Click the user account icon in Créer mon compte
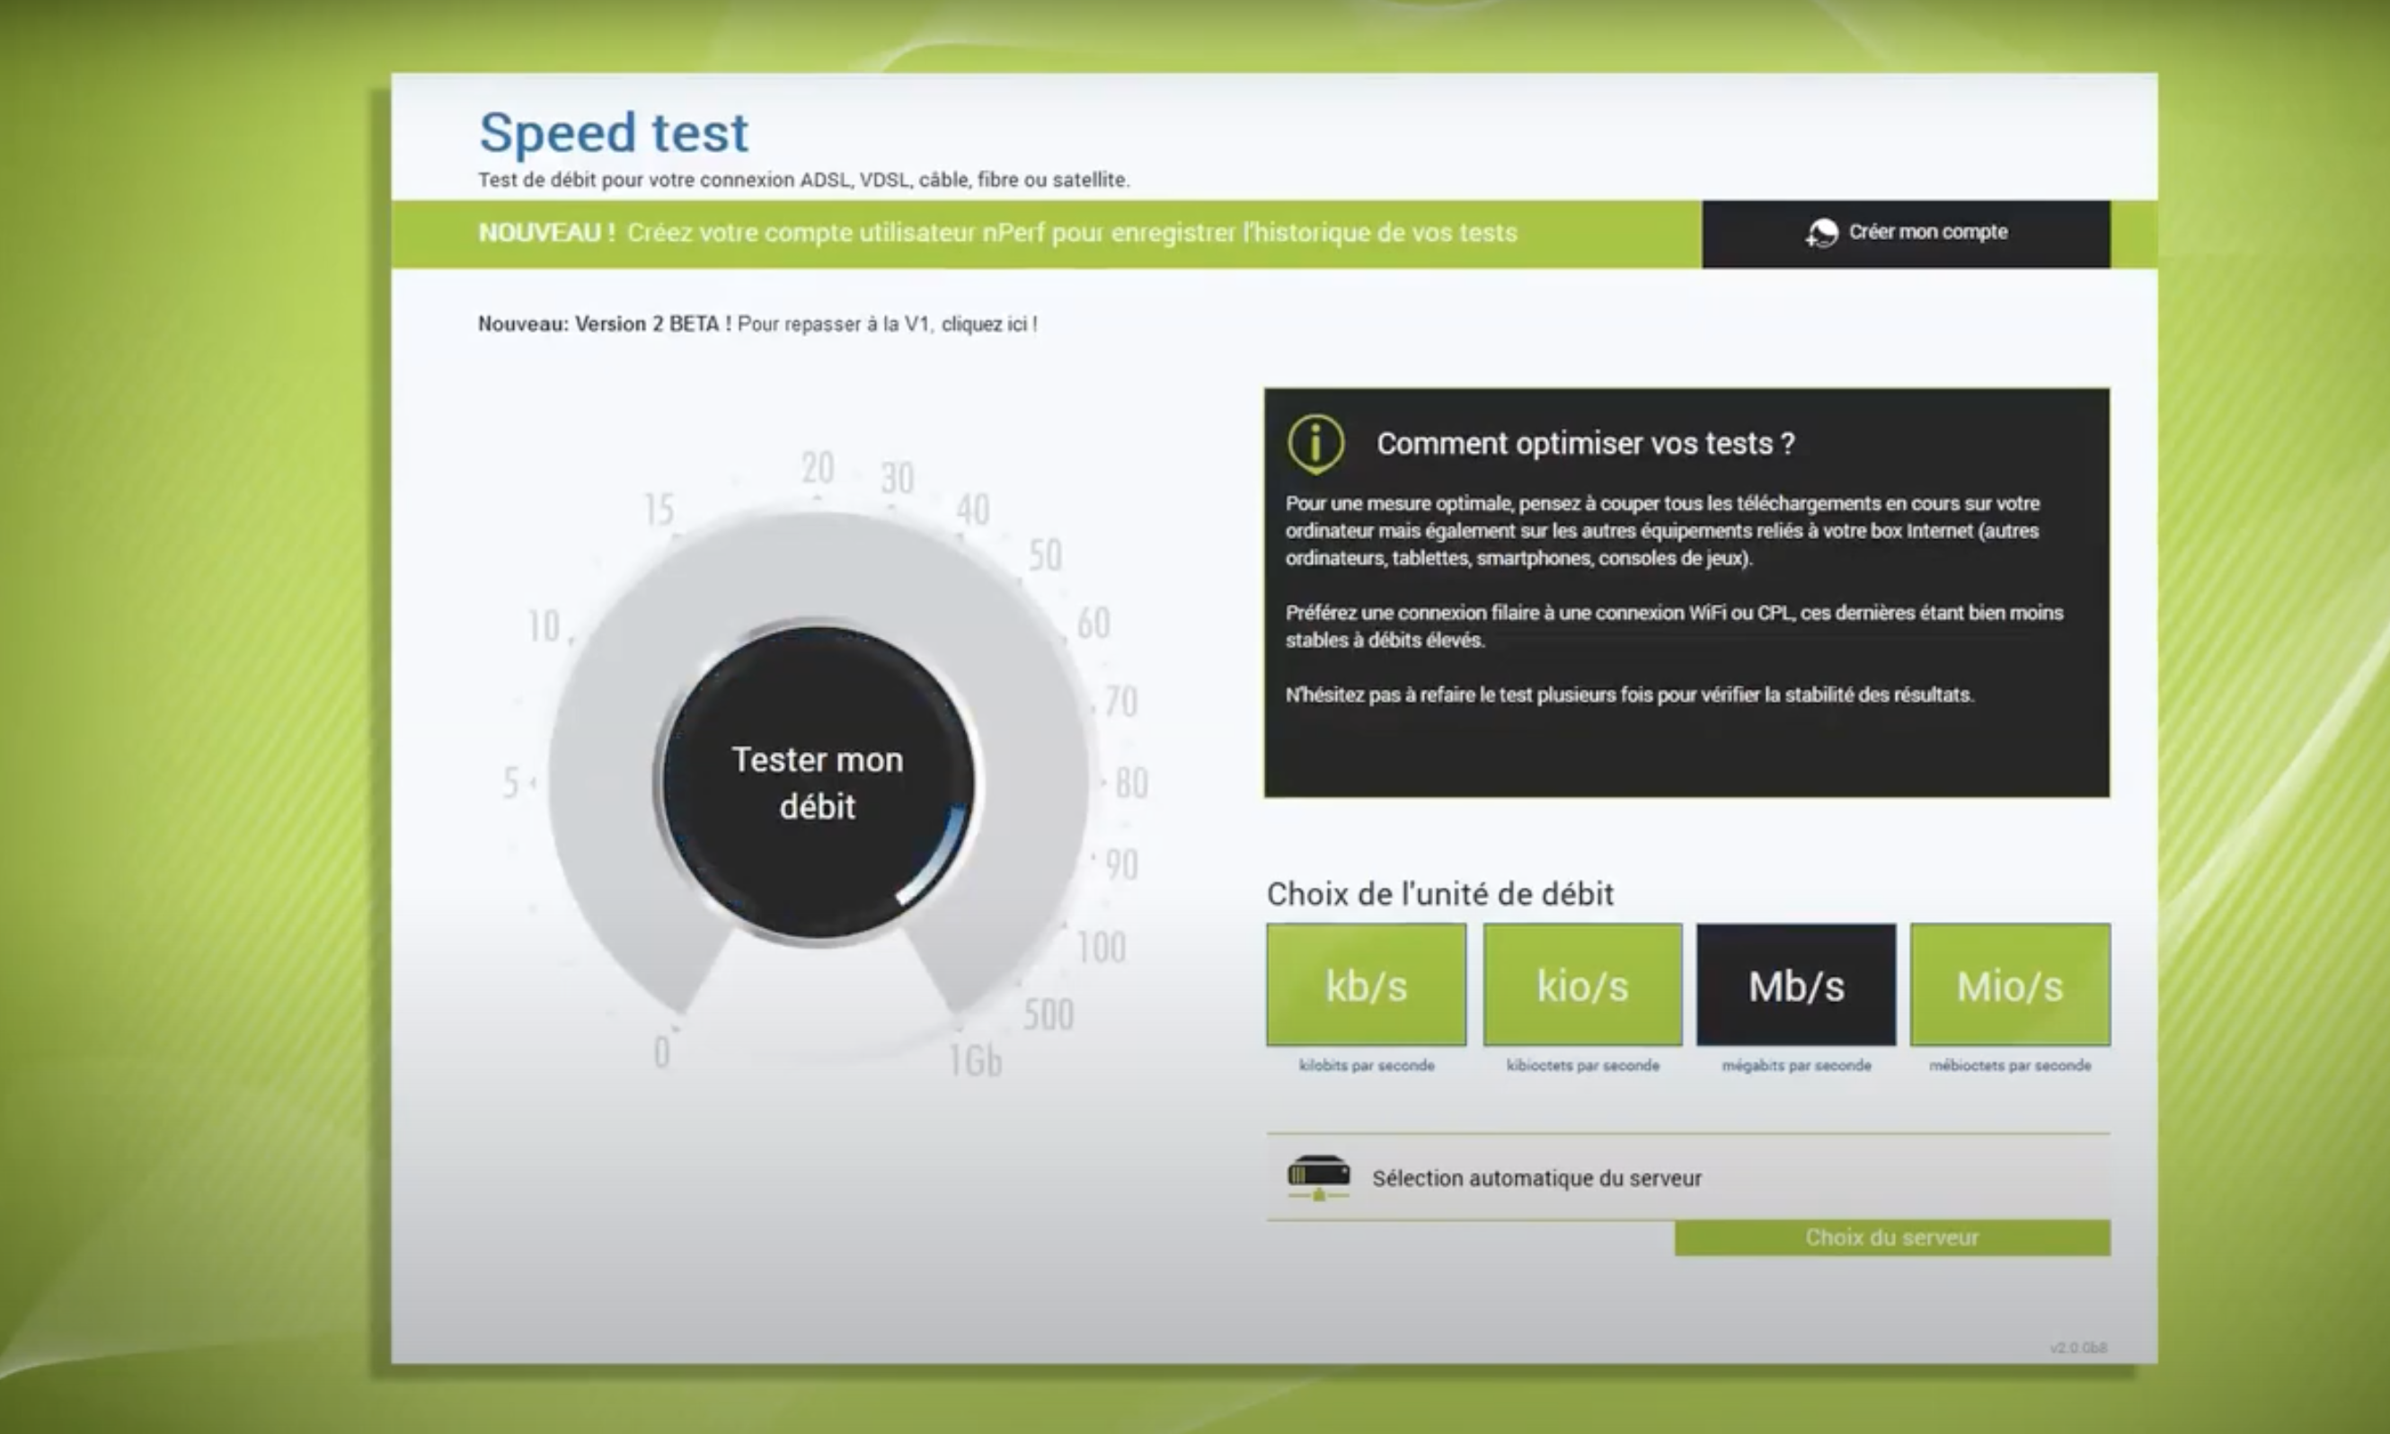The width and height of the screenshot is (2390, 1434). (1822, 233)
